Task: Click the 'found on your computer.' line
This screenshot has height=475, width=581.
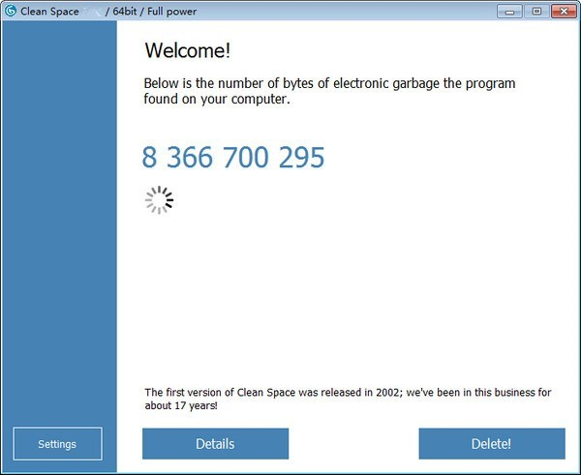Action: pos(217,99)
